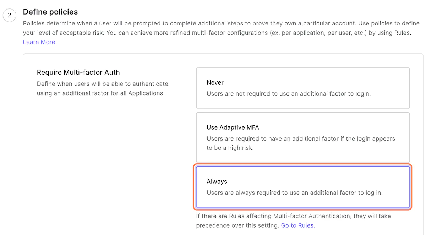Click the Require Multi-factor Auth label
Viewport: 426px width, 235px height.
tap(78, 72)
